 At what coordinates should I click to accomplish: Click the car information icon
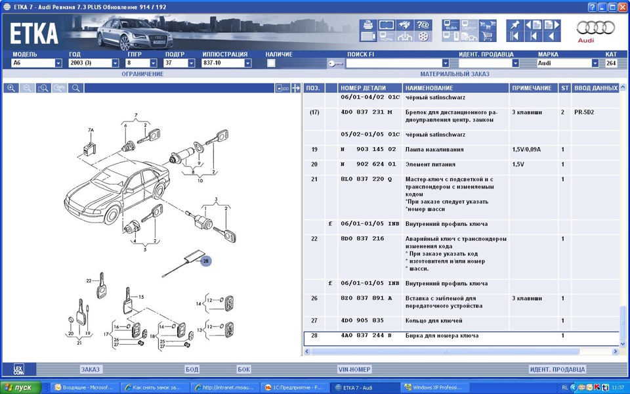coord(405,37)
